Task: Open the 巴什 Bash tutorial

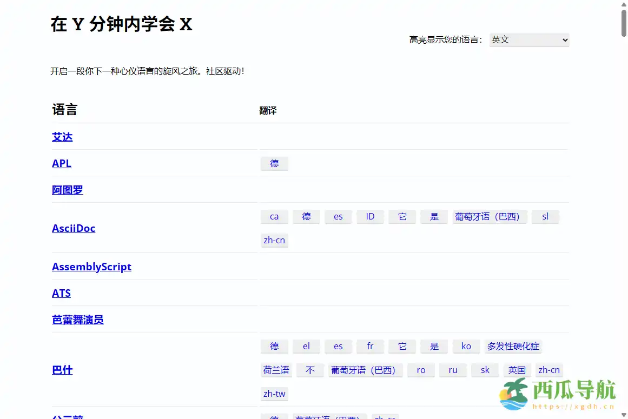Action: [x=62, y=370]
